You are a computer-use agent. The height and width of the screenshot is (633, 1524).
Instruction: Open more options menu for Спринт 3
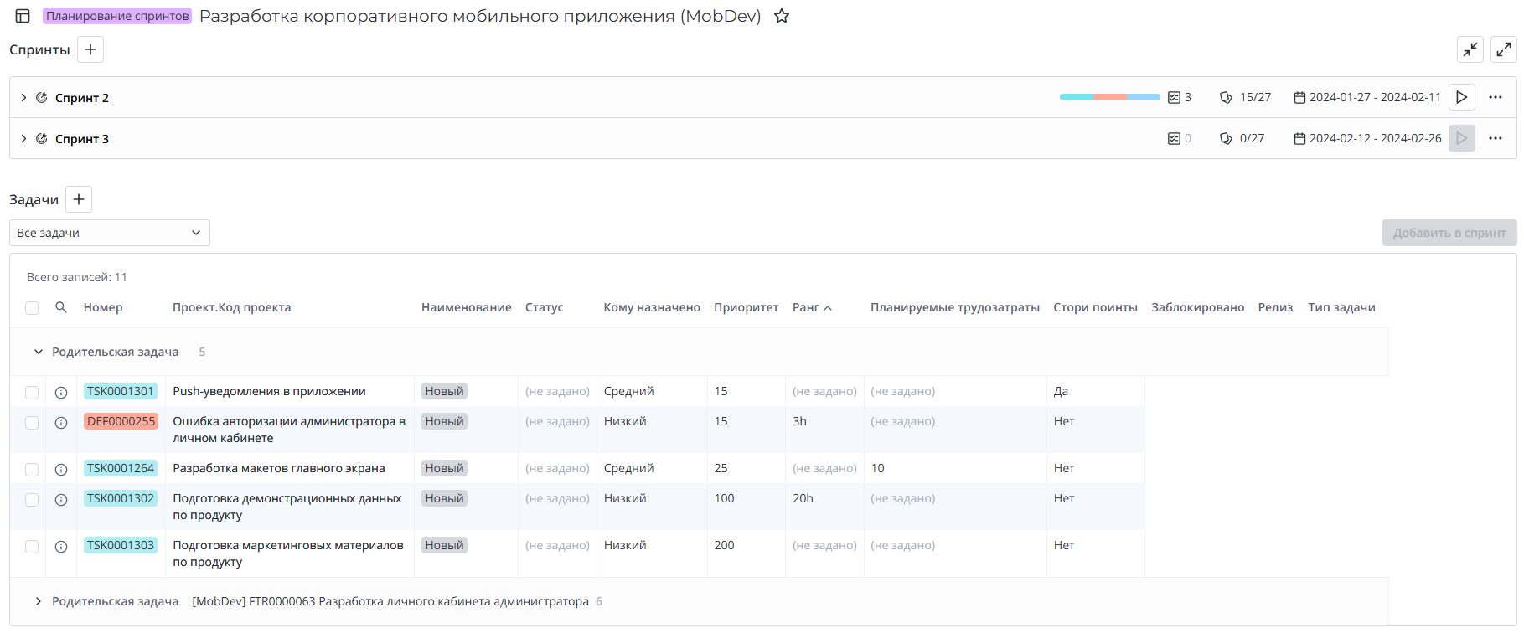tap(1495, 138)
